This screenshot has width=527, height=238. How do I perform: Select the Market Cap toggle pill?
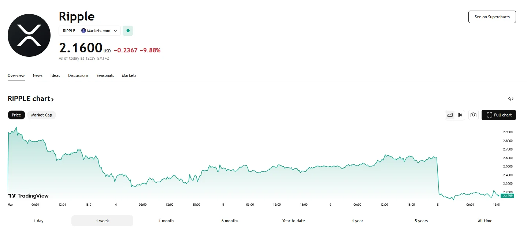41,115
